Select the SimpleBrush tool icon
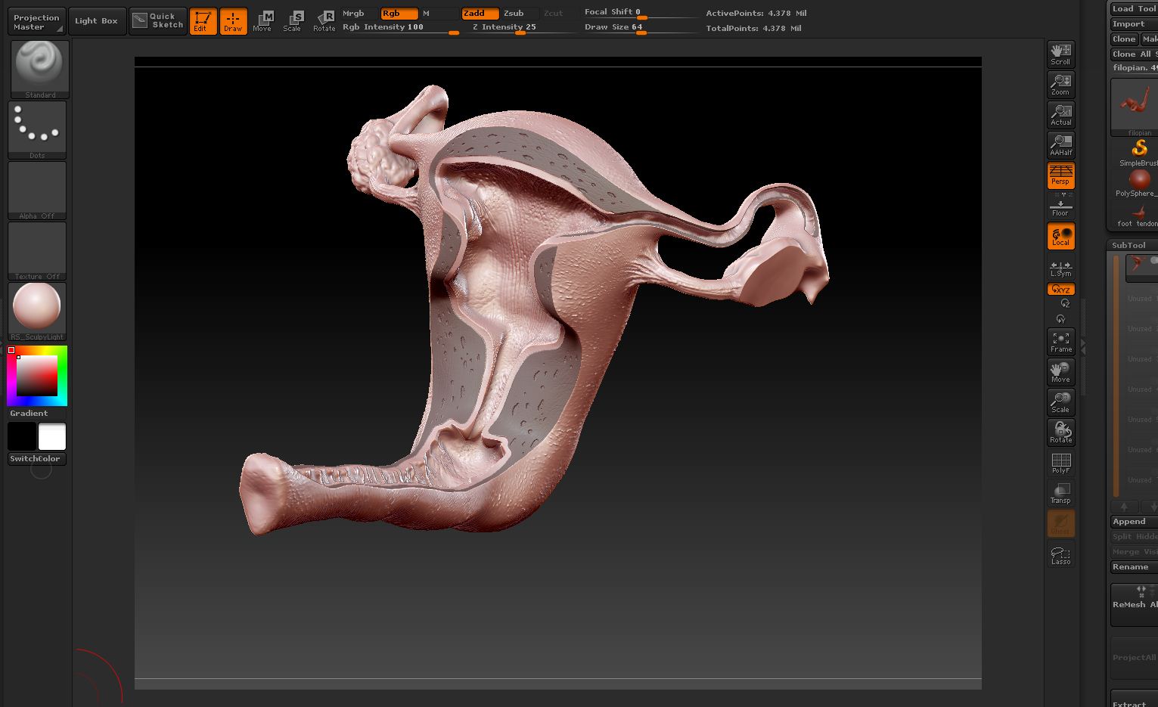 [1139, 151]
